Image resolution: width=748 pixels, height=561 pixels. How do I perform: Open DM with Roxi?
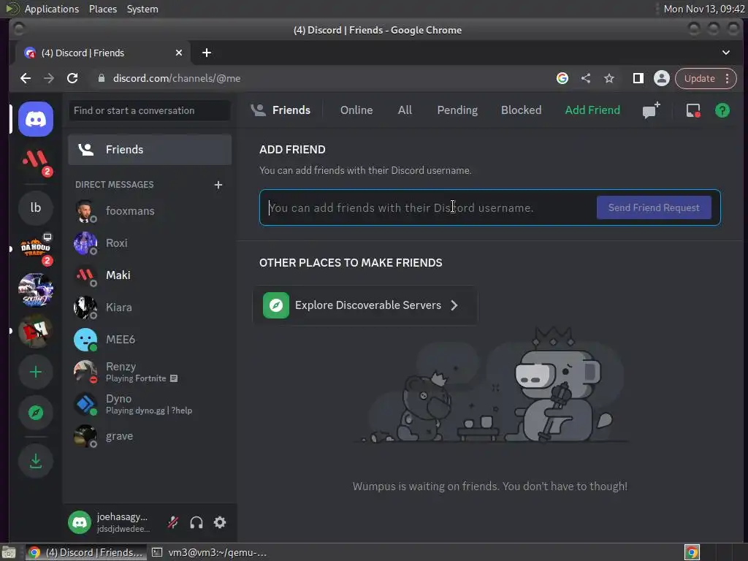point(150,243)
